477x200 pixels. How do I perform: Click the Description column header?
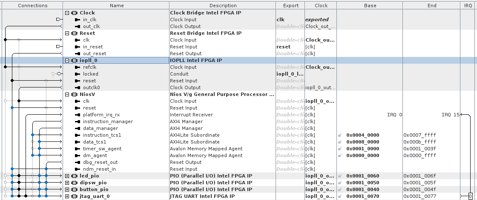(x=223, y=6)
